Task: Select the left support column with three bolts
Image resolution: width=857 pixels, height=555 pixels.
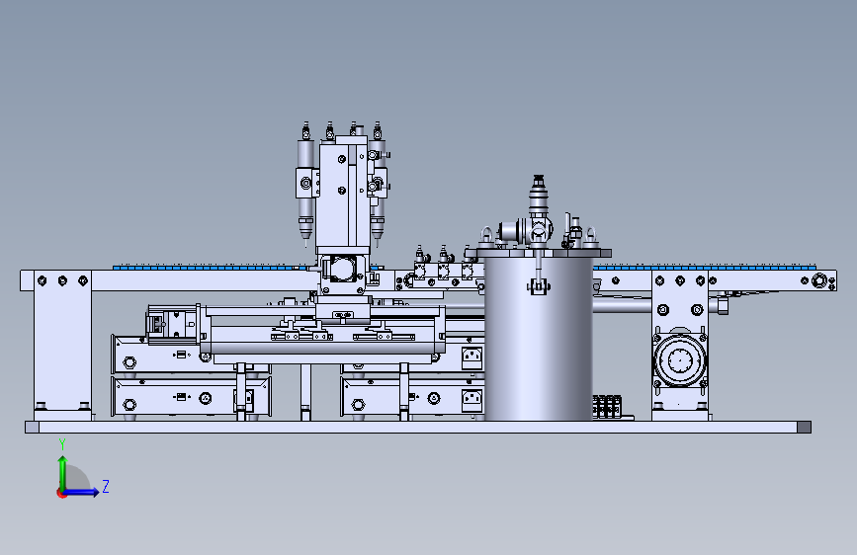Action: 63,344
